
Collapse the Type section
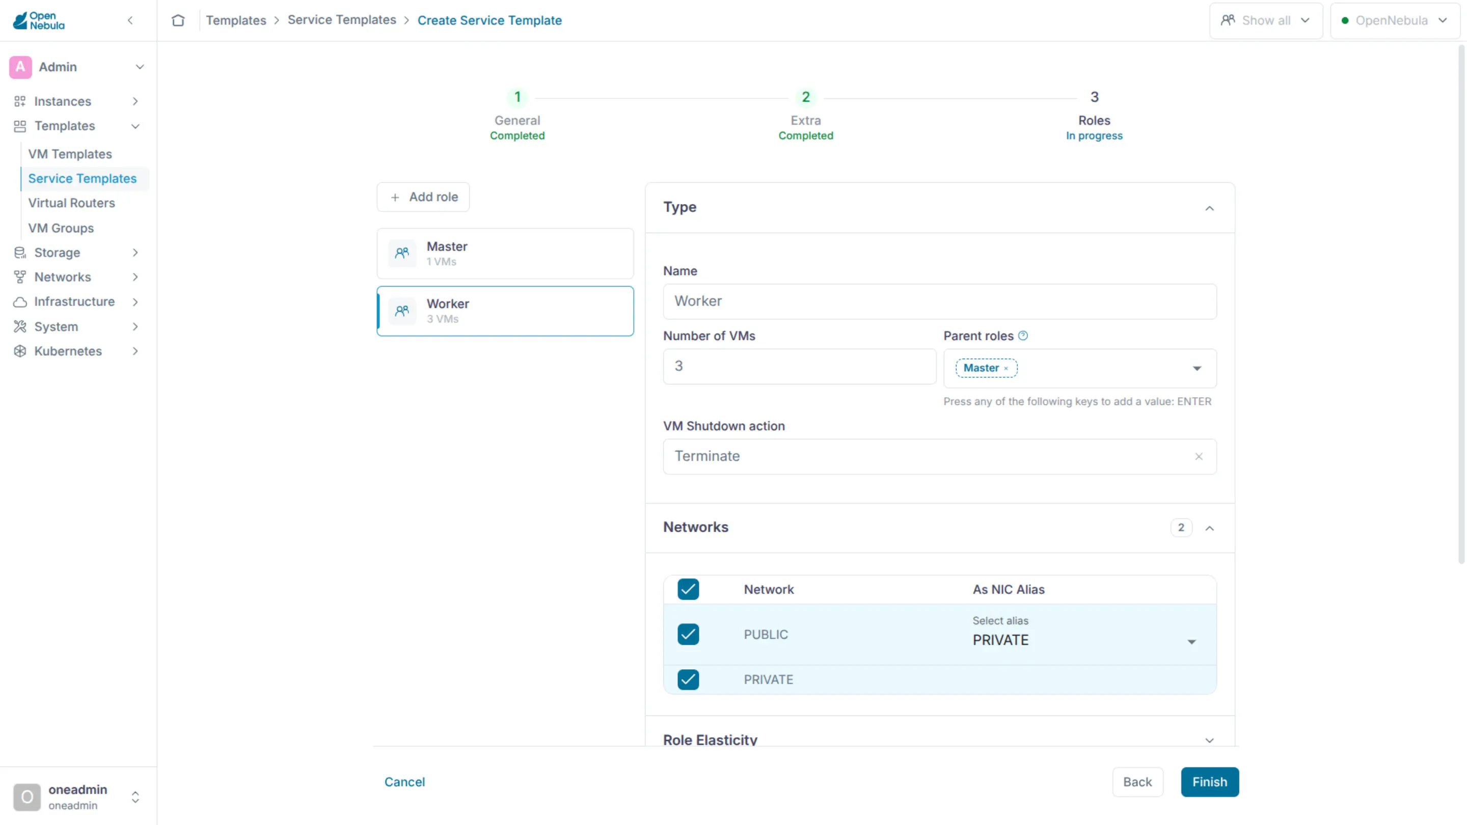pos(1210,208)
